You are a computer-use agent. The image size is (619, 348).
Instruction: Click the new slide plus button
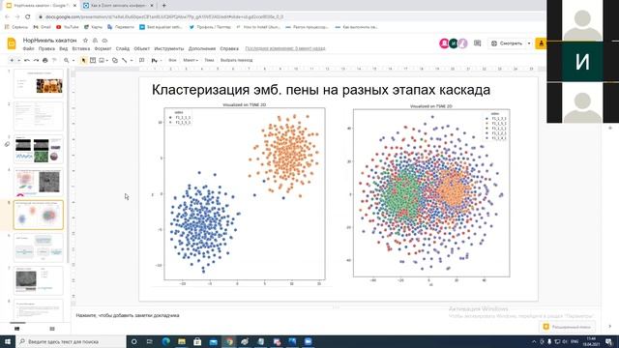tap(12, 60)
